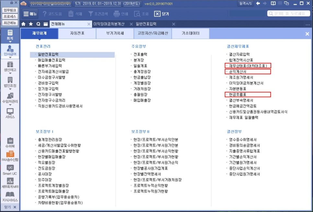Click the home icon in the tab bar
The height and width of the screenshot is (212, 313).
click(23, 24)
